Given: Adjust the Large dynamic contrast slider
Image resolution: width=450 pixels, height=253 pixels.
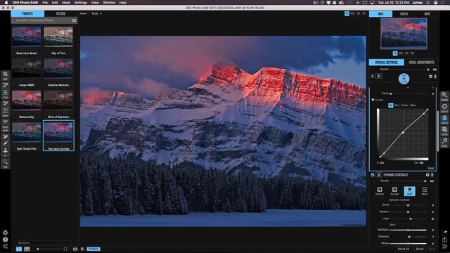Looking at the screenshot, I should click(x=408, y=219).
